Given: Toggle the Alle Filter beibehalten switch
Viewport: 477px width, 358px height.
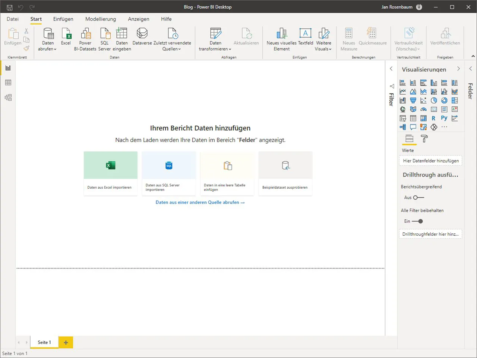Looking at the screenshot, I should (x=417, y=221).
